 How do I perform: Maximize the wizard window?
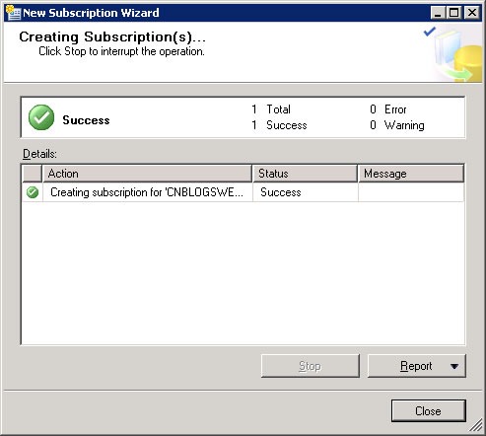(x=454, y=13)
